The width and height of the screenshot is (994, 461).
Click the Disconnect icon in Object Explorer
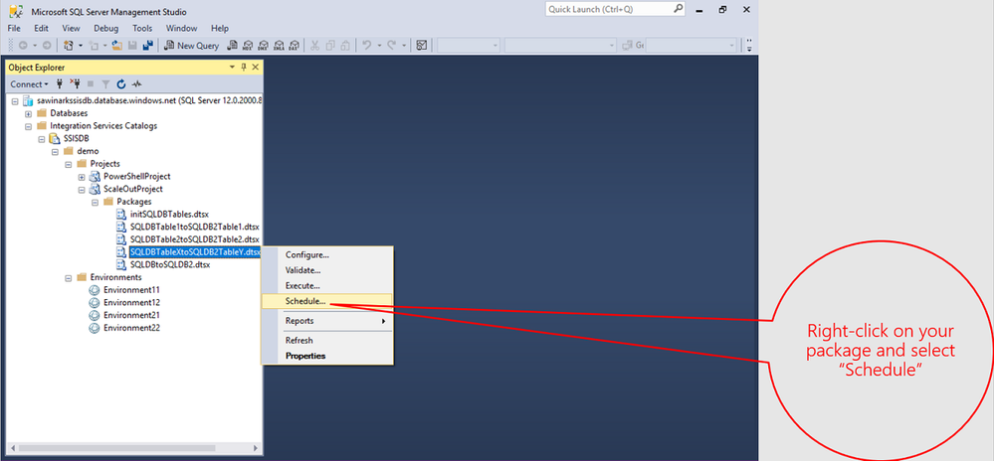click(75, 83)
